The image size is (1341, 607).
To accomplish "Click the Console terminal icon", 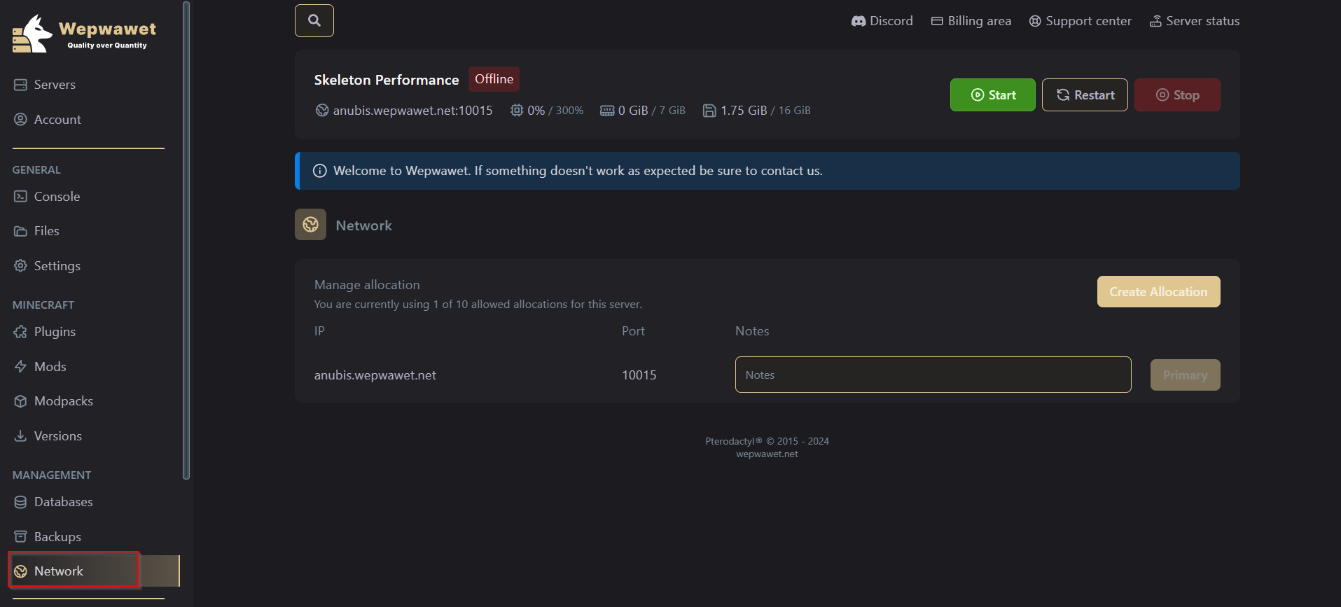I will point(20,196).
